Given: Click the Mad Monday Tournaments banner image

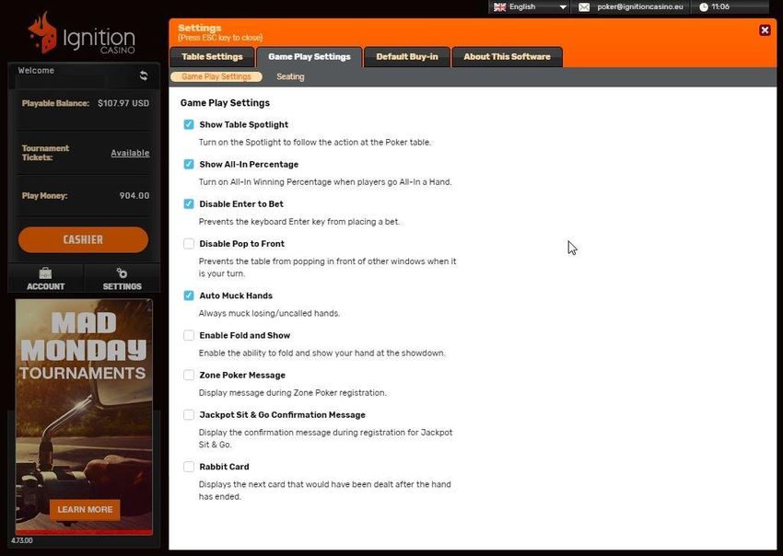Looking at the screenshot, I should 84,417.
